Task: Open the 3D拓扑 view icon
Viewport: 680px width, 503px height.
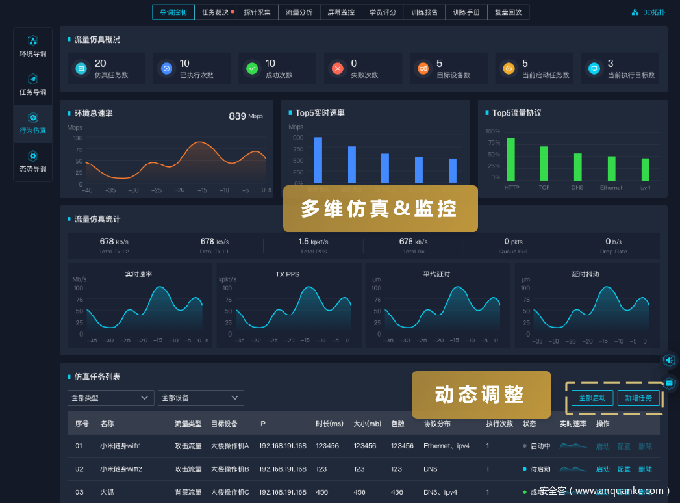Action: [635, 12]
